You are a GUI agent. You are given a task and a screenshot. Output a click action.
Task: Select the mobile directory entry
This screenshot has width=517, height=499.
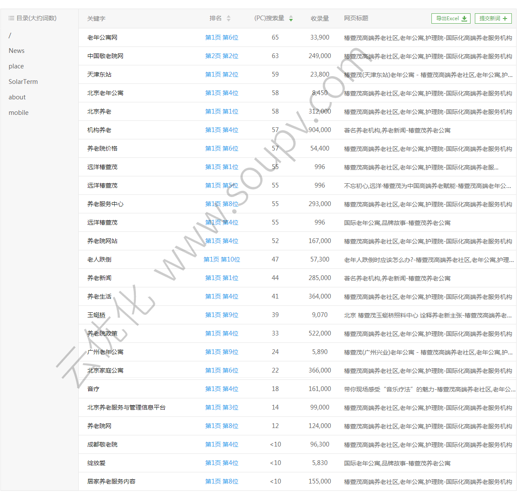click(x=18, y=113)
